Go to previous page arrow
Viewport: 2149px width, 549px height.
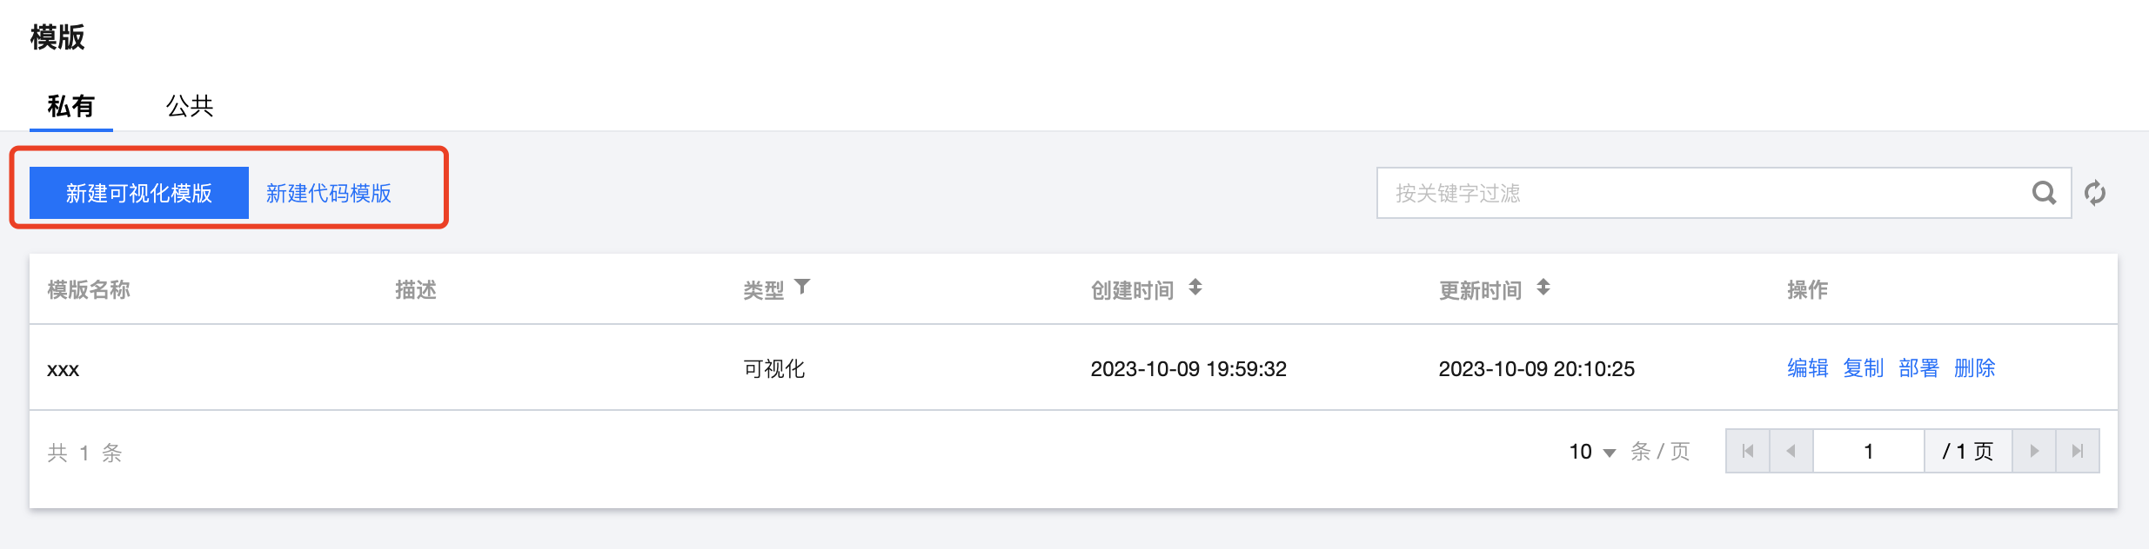point(1791,451)
